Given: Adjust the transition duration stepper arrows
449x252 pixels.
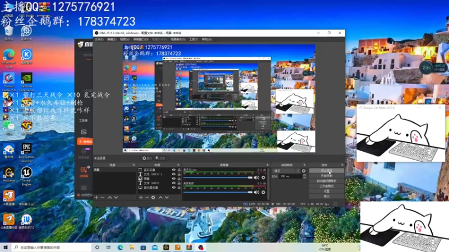Looking at the screenshot, I should (304, 176).
